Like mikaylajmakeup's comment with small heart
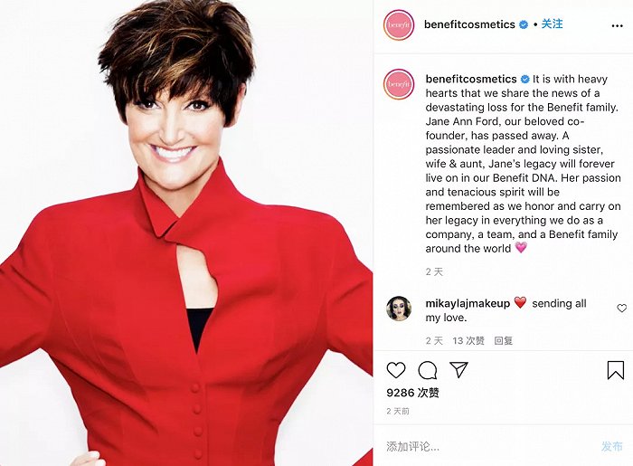Image resolution: width=633 pixels, height=466 pixels. coord(622,309)
